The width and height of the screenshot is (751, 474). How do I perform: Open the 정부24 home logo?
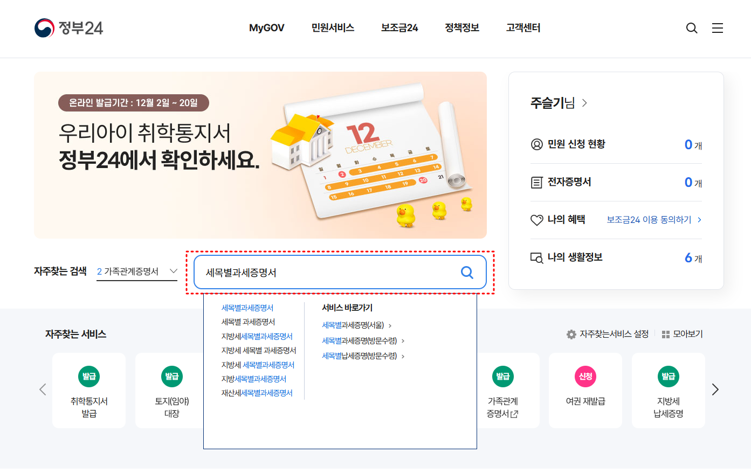[68, 28]
